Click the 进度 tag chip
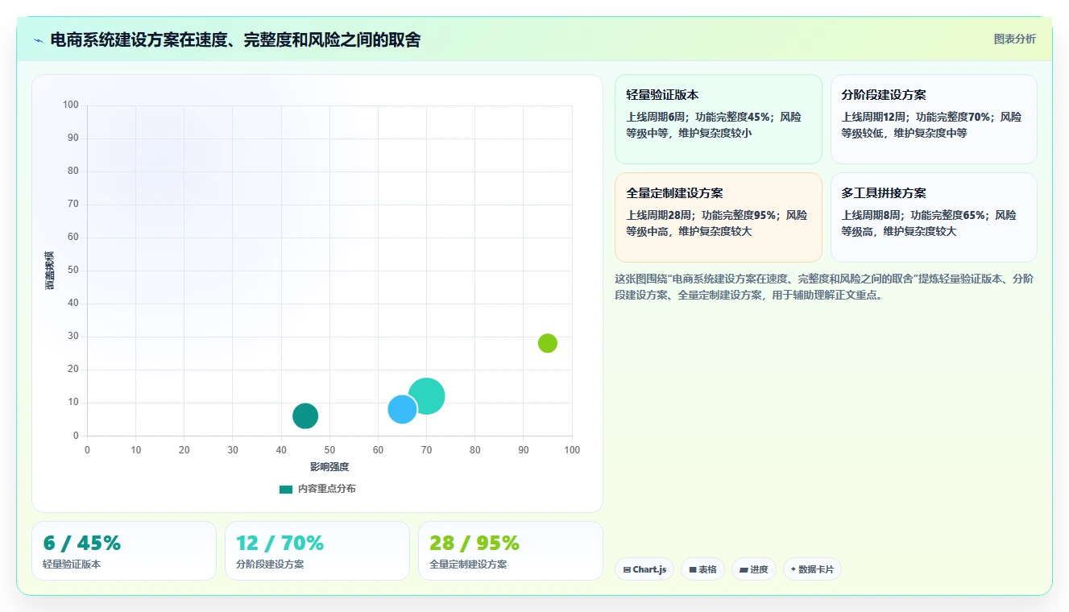Viewport: 1069px width, 612px height. (x=754, y=569)
